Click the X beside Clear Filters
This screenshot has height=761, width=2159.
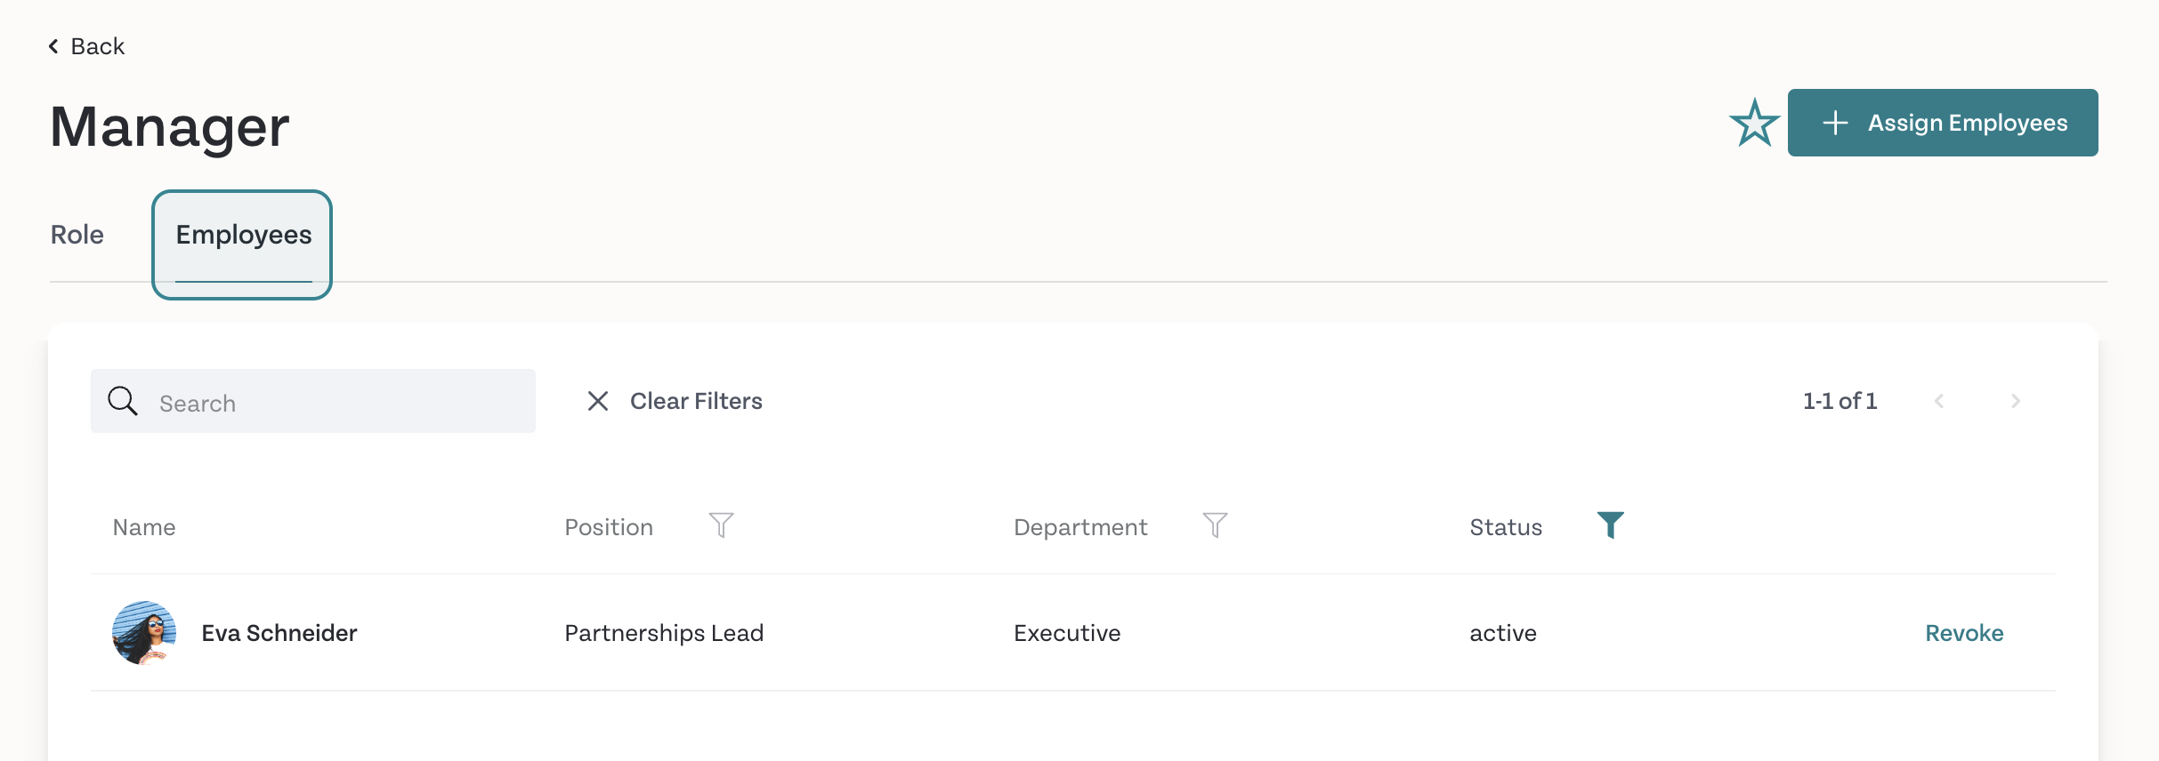[598, 401]
